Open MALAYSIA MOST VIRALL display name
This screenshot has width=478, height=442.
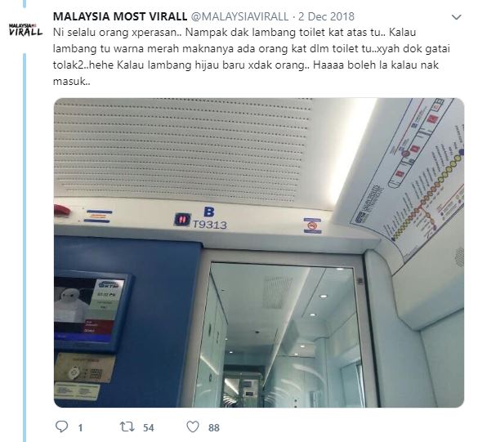pos(120,16)
